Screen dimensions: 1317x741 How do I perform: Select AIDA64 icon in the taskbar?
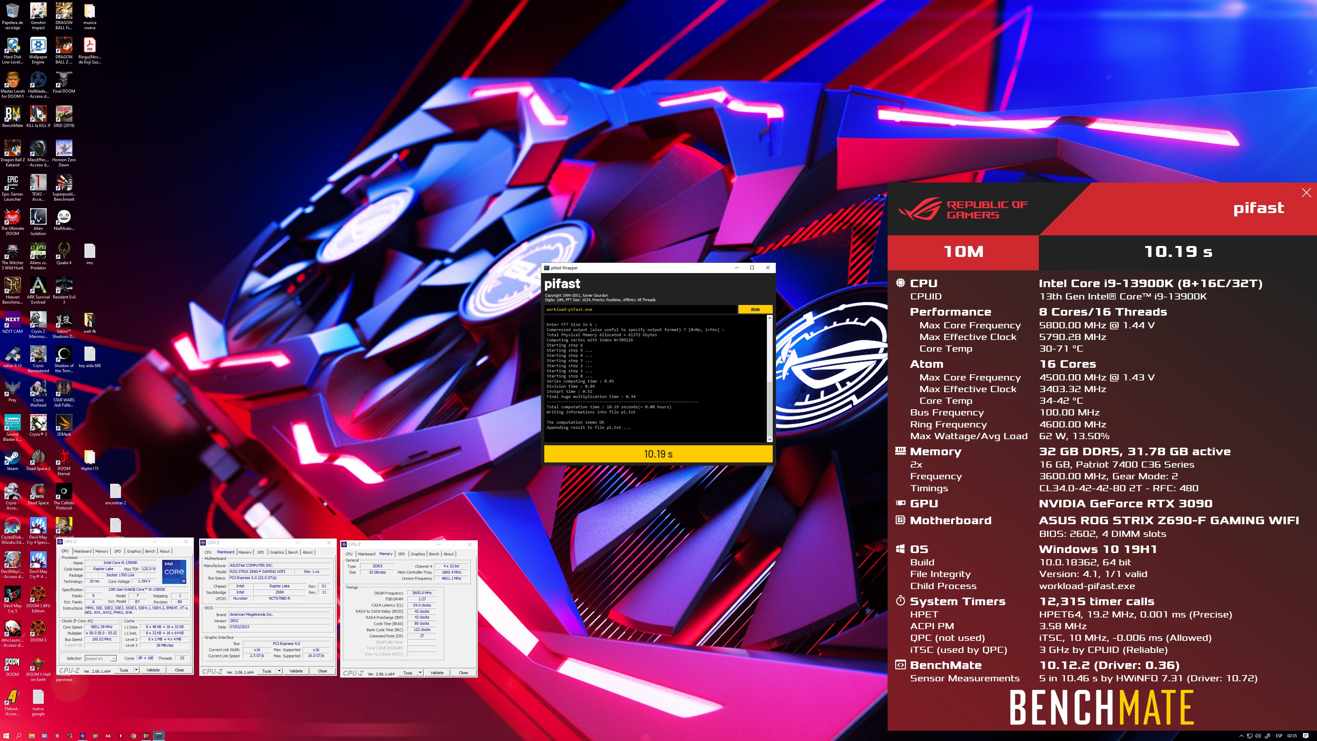pyautogui.click(x=108, y=736)
